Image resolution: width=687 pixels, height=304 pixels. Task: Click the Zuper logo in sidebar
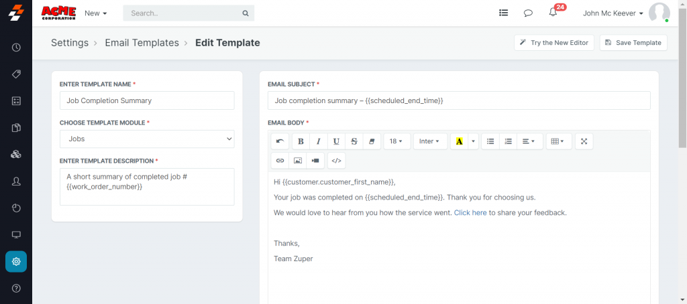tap(16, 13)
